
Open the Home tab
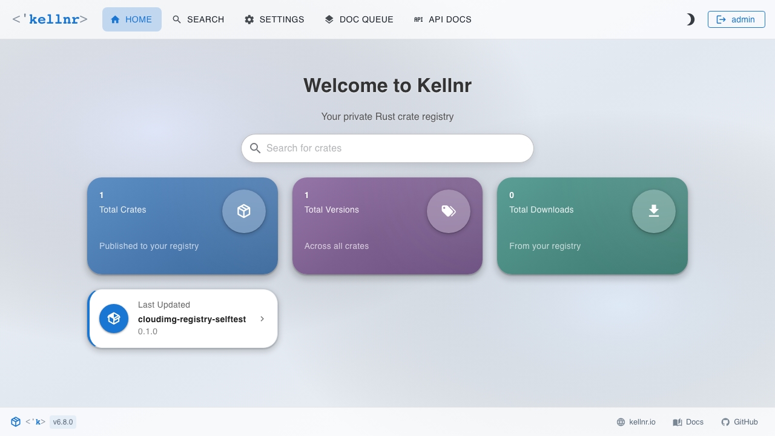[x=132, y=19]
